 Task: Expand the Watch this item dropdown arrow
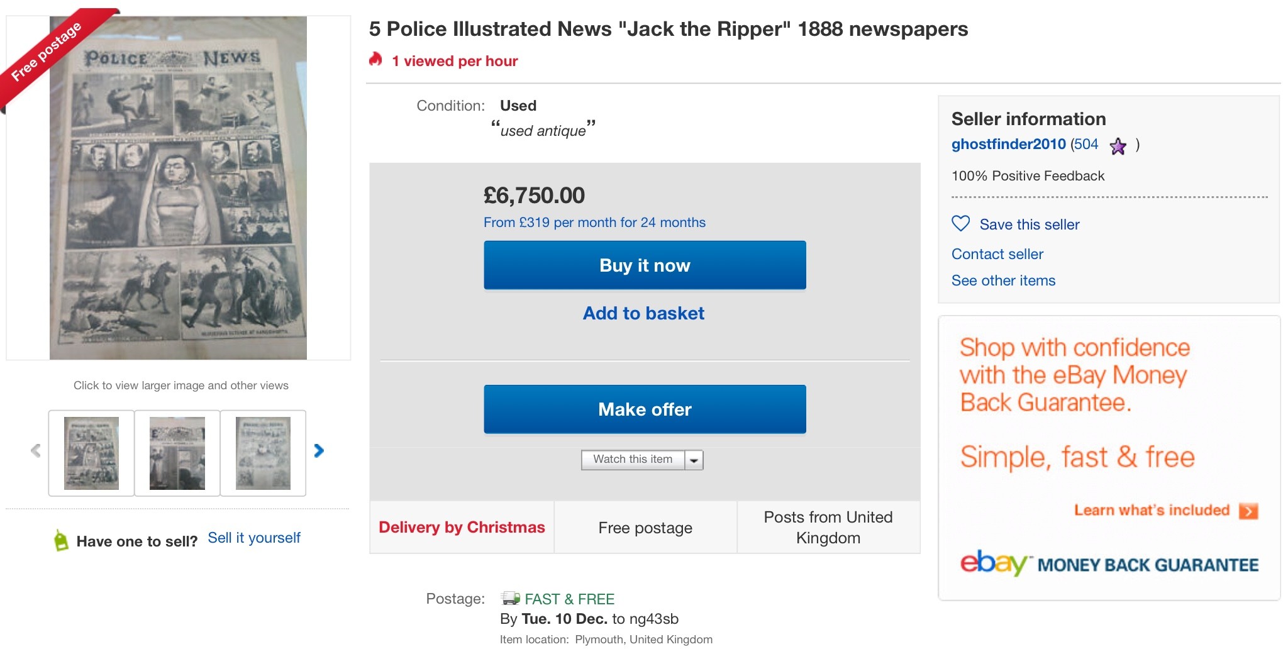[x=694, y=460]
